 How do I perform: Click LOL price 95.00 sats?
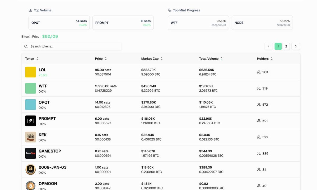pos(103,70)
